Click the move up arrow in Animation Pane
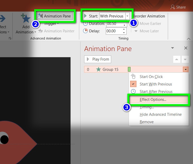 click(x=177, y=59)
